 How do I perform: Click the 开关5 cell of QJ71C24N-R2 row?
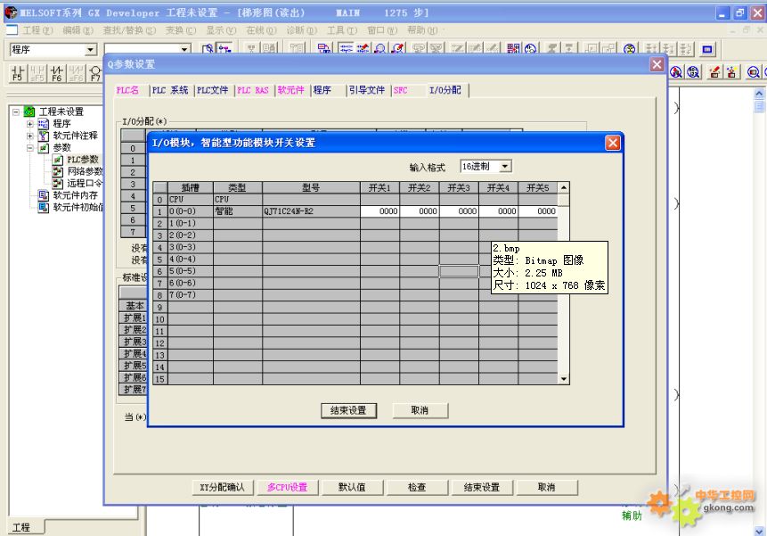pyautogui.click(x=538, y=211)
